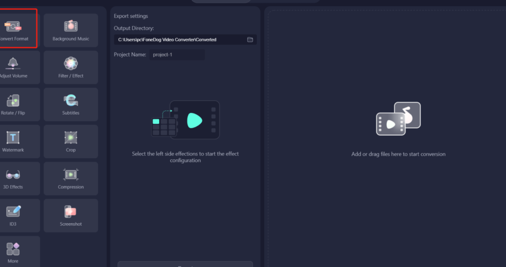Choose the Filter / Effect tool
Viewport: 506px width, 267px height.
point(71,67)
